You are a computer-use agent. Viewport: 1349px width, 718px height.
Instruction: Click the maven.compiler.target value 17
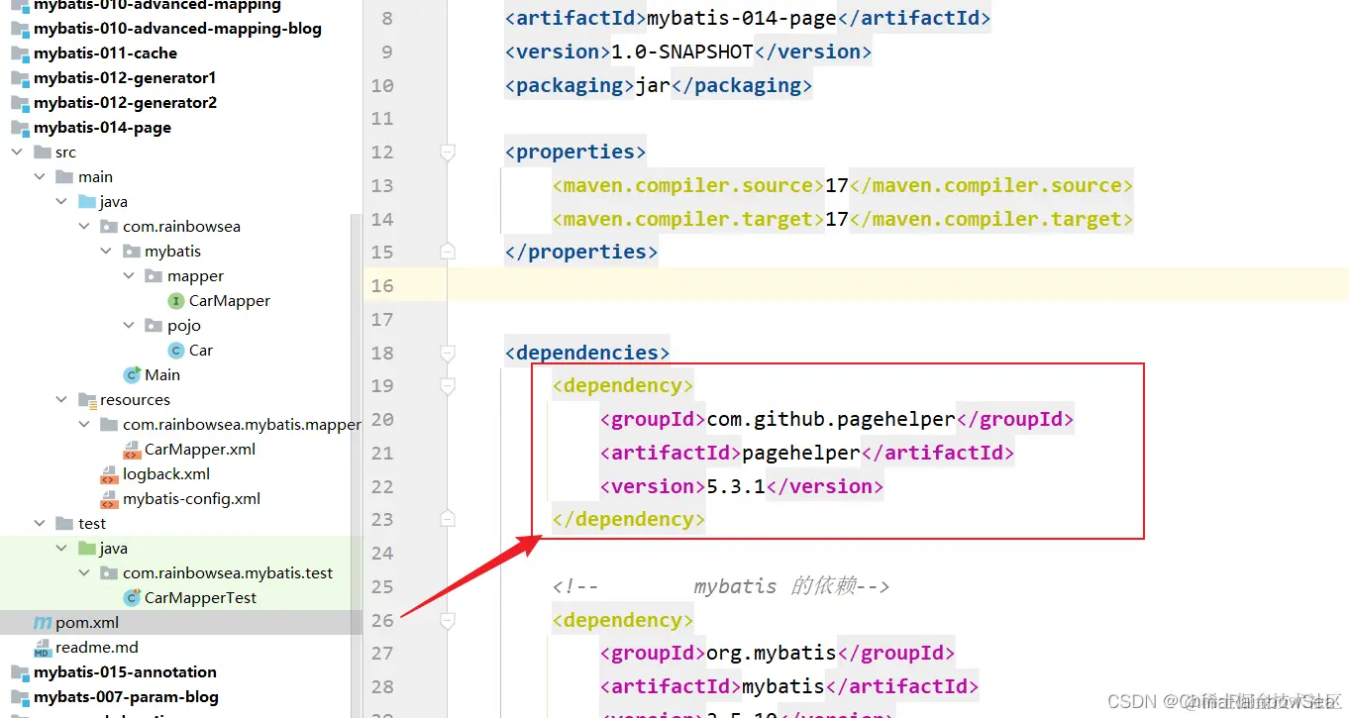tap(837, 219)
